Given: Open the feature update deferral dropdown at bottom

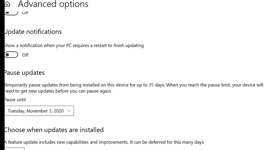Looking at the screenshot, I should [x=14, y=149].
